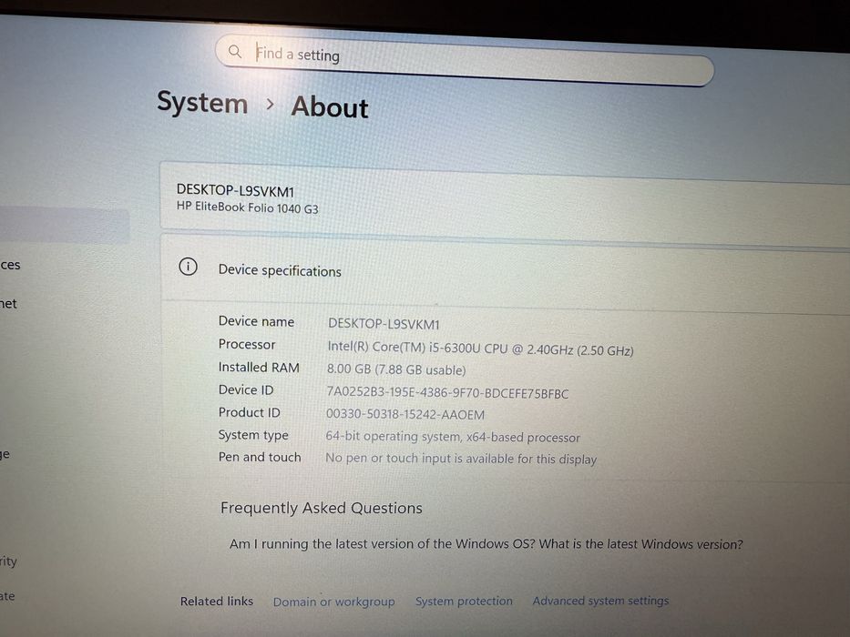Go back to System breadcrumb
Viewport: 850px width, 637px height.
202,102
